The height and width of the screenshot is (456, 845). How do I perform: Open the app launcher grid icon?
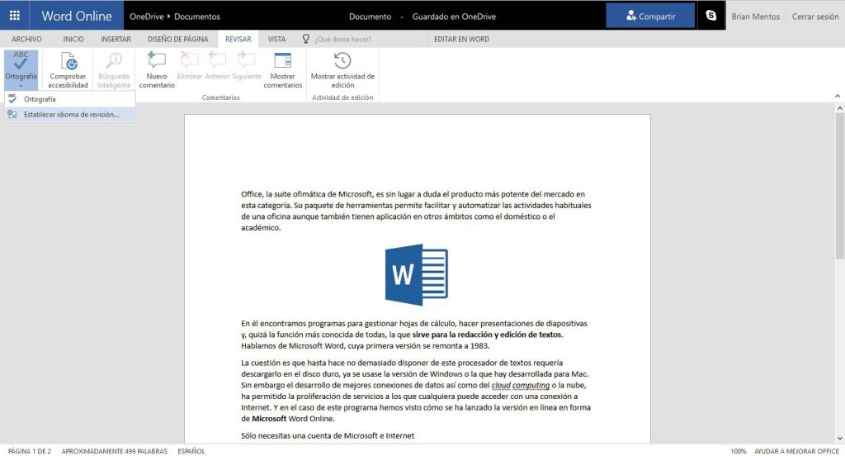click(15, 15)
